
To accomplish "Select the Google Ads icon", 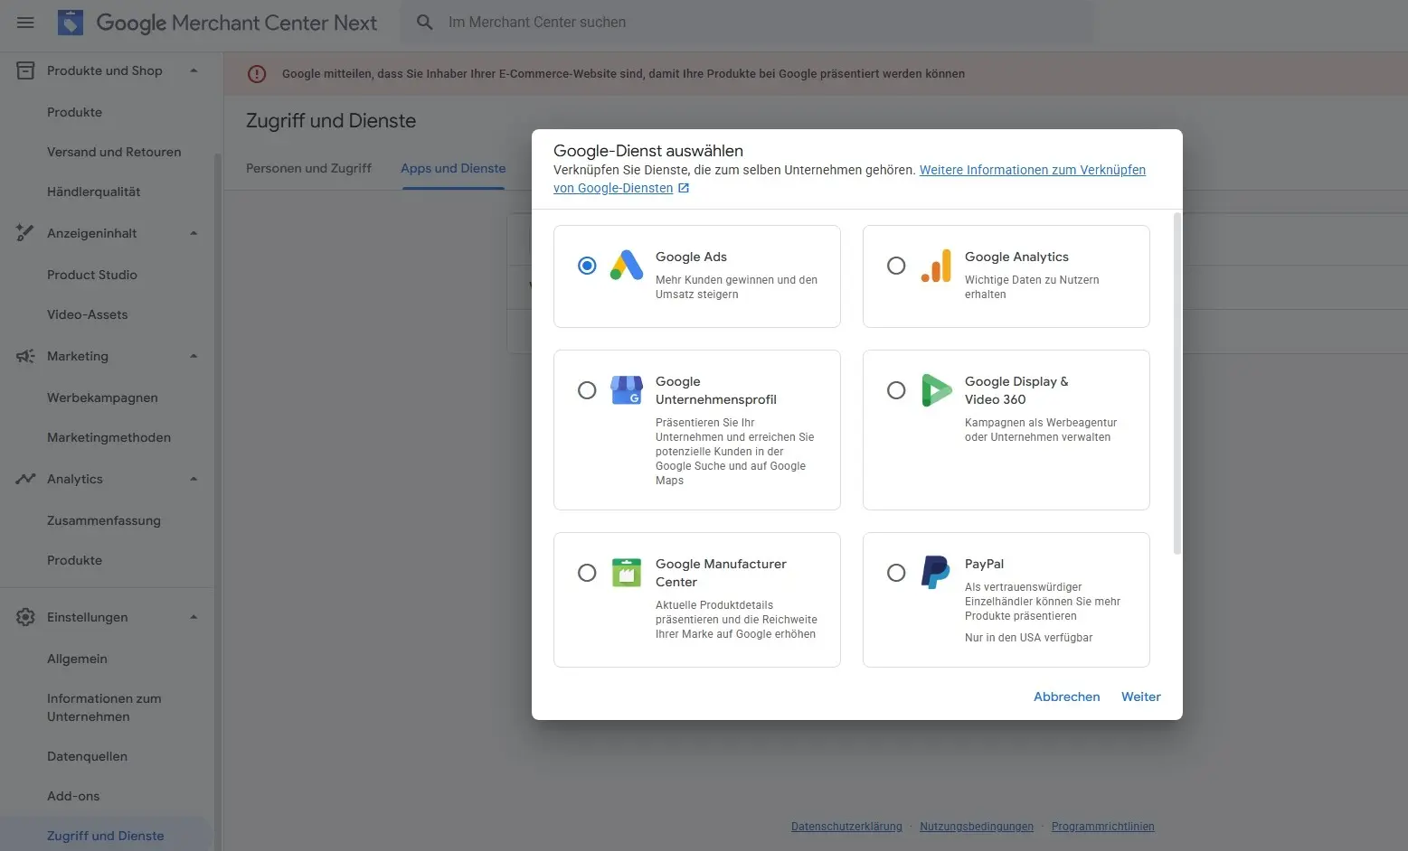I will (626, 266).
